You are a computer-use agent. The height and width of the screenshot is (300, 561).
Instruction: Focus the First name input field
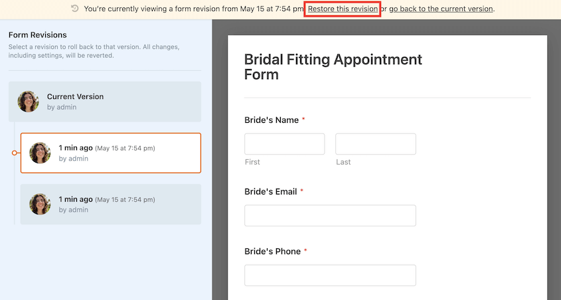tap(284, 144)
